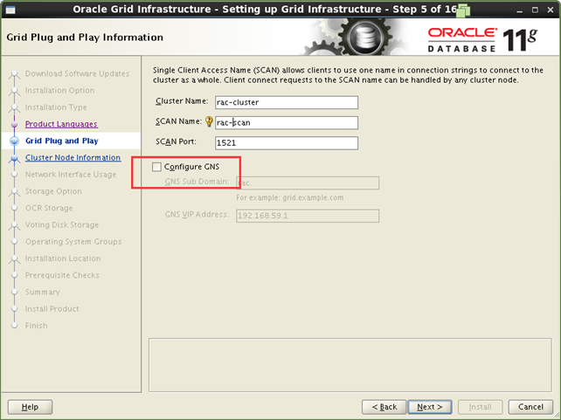Click the window menu icon in title bar
The image size is (561, 420).
point(10,10)
